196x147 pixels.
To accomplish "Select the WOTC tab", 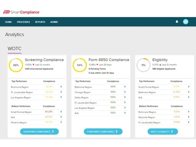I will [x=15, y=49].
